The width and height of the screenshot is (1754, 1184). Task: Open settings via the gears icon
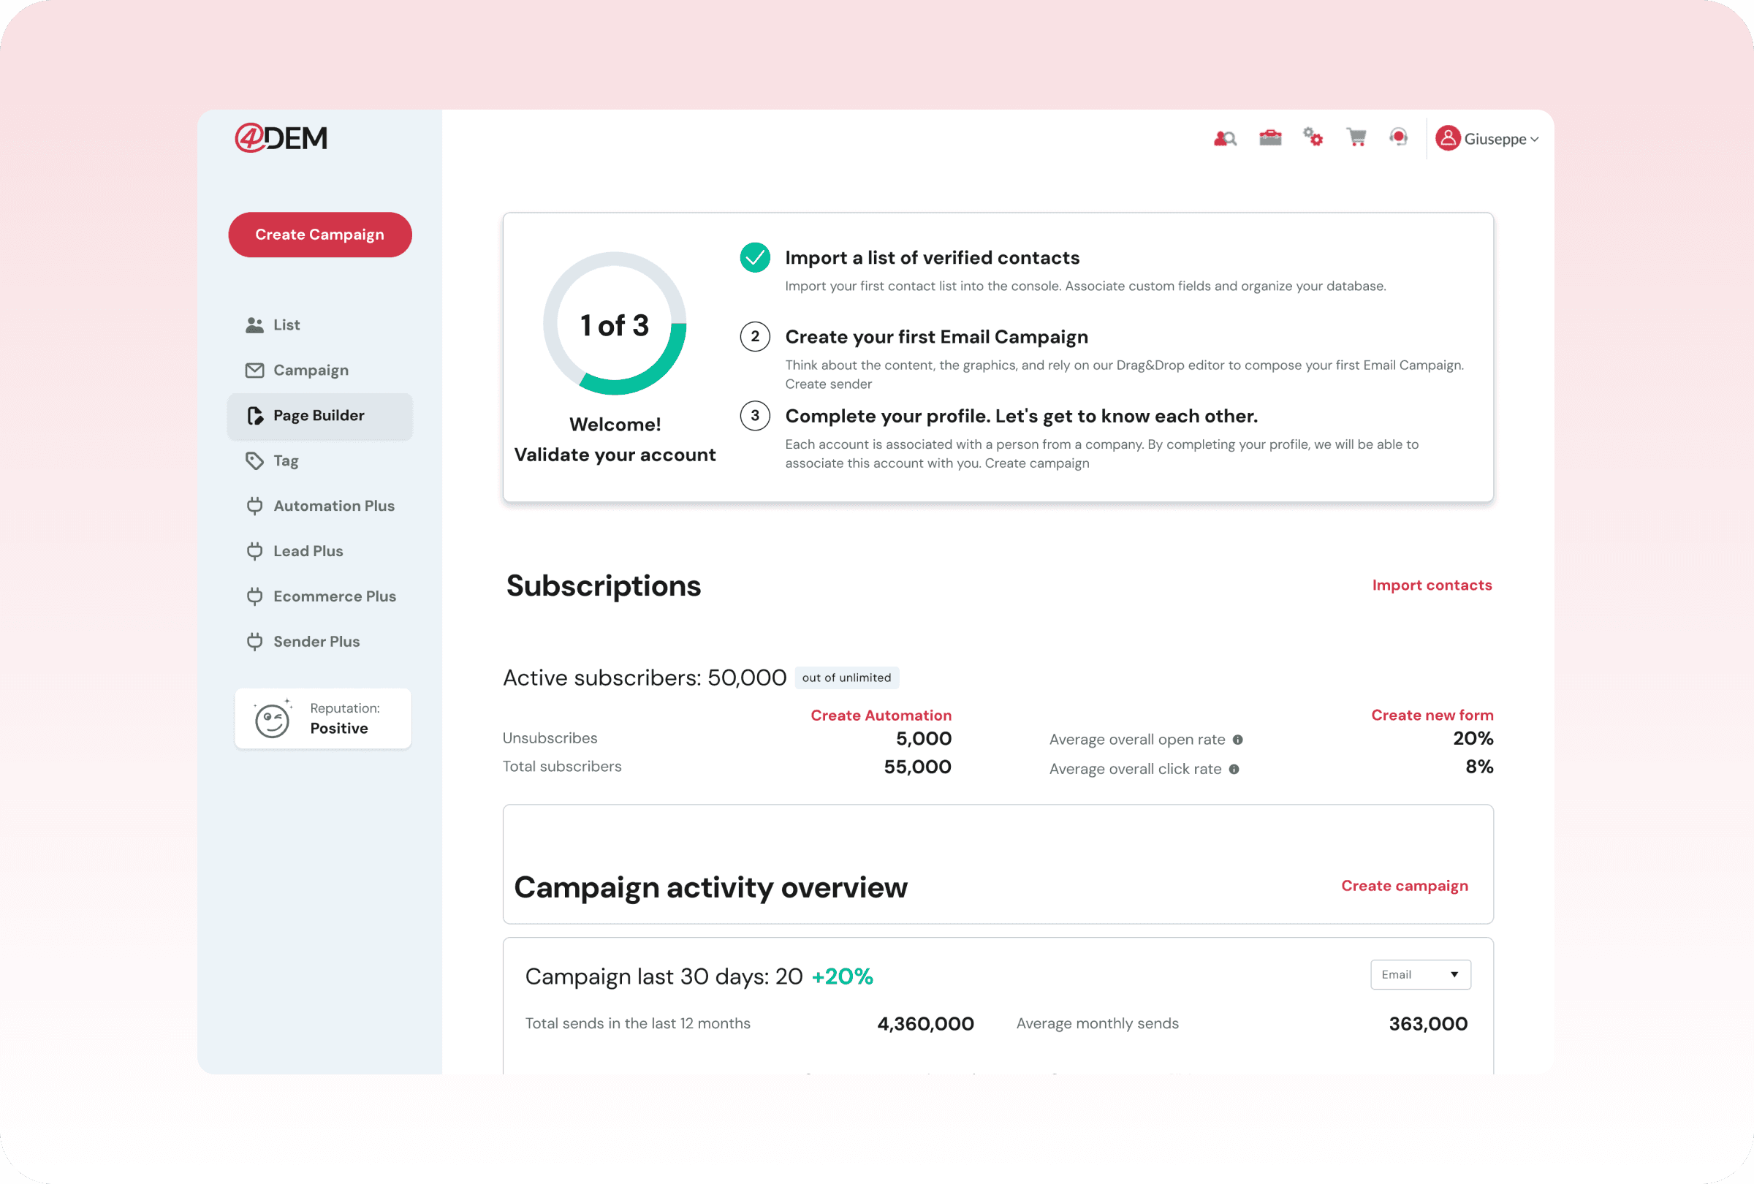click(x=1313, y=137)
